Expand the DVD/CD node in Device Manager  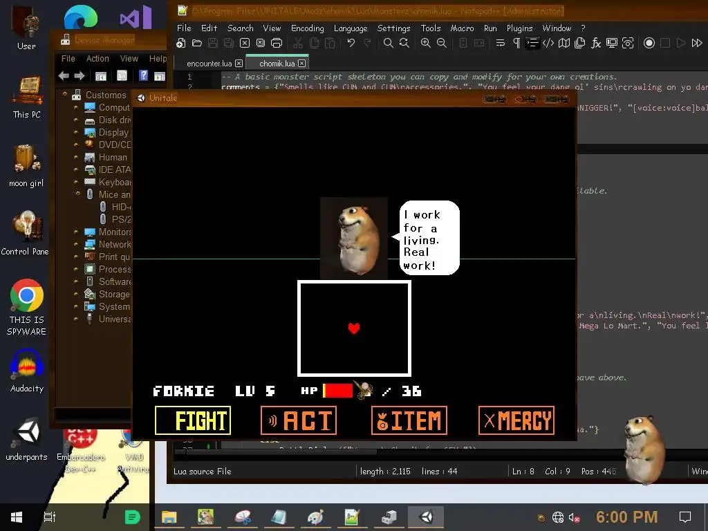[x=76, y=145]
